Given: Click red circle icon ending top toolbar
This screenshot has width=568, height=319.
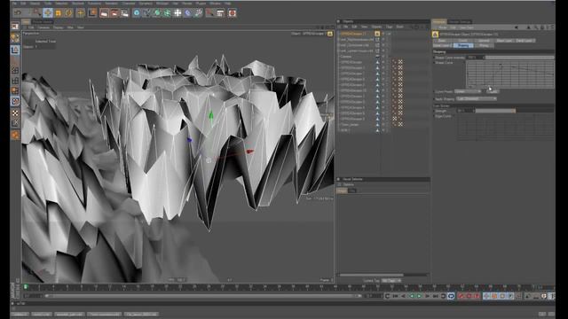Looking at the screenshot, I should (x=233, y=13).
